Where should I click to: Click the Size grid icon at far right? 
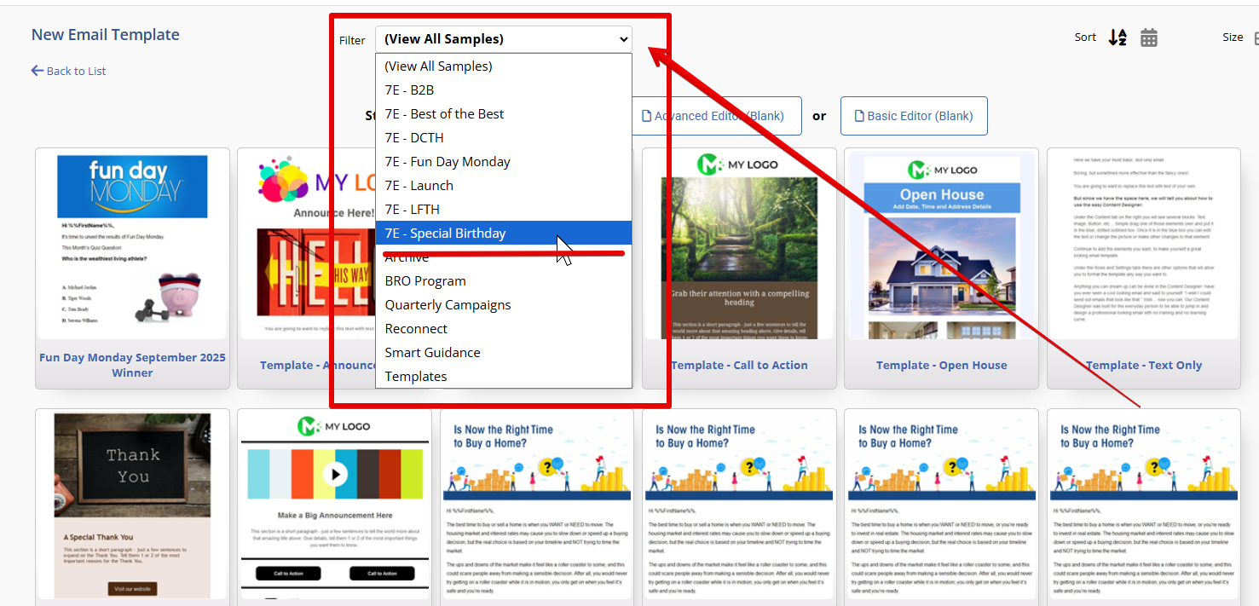[x=1255, y=38]
